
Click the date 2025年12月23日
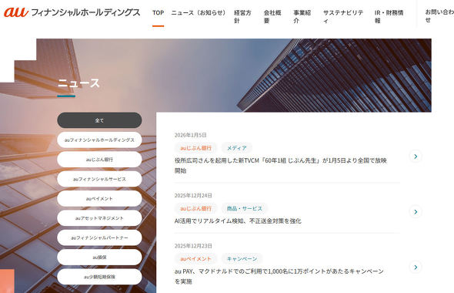[193, 246]
